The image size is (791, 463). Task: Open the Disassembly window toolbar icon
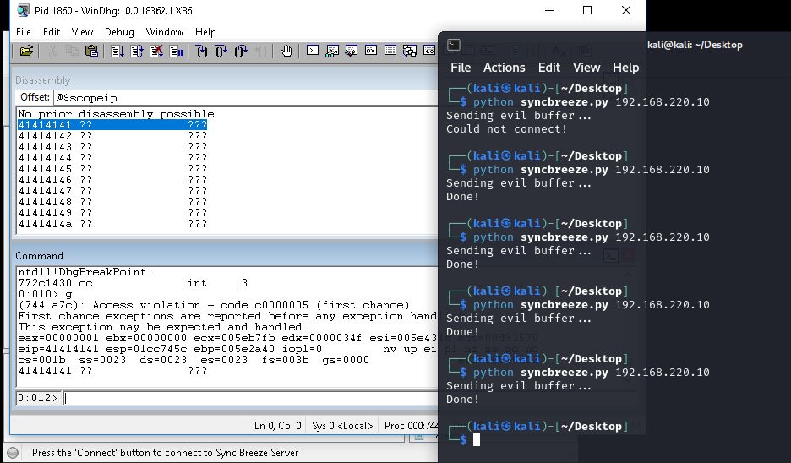pyautogui.click(x=429, y=51)
